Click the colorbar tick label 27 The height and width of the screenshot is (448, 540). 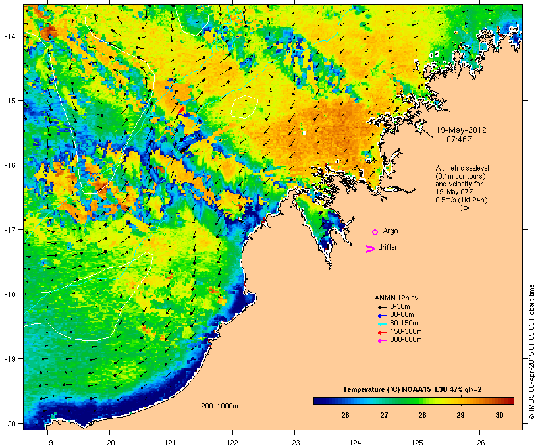pyautogui.click(x=384, y=416)
